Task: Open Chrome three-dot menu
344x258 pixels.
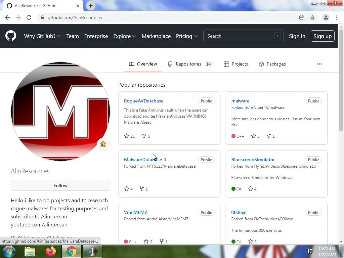Action: pyautogui.click(x=337, y=17)
